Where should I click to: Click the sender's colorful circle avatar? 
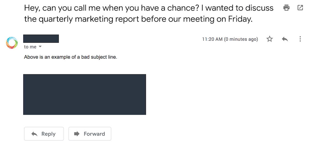pyautogui.click(x=12, y=42)
